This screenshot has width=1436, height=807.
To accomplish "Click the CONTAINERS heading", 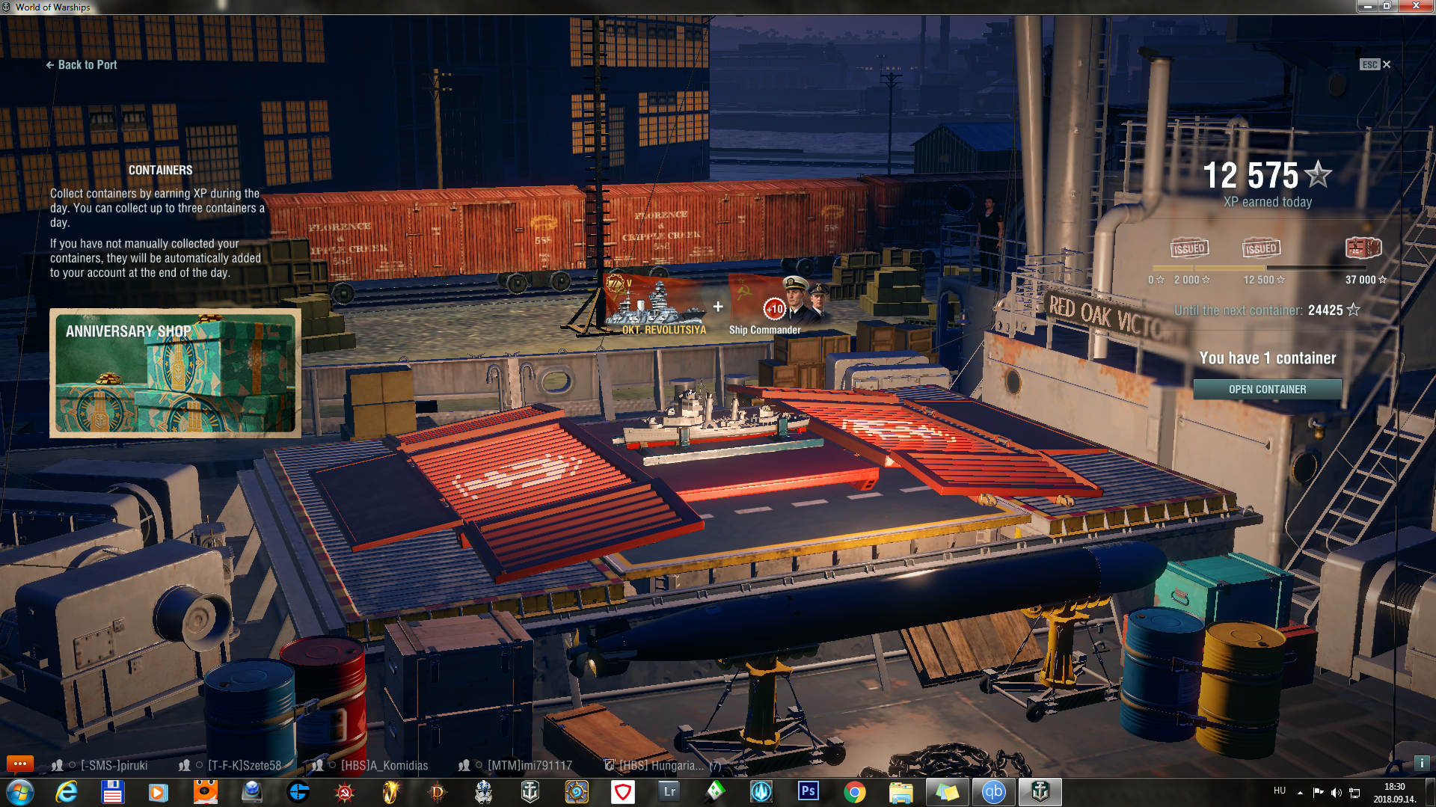I will [x=160, y=171].
